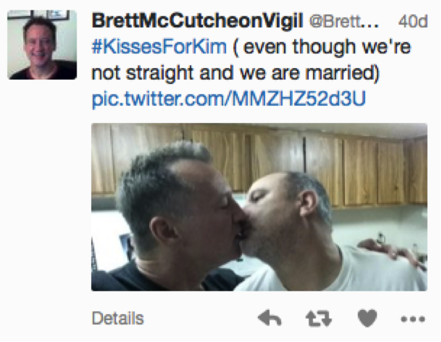Open the more options ellipsis menu
441x342 pixels.
tap(412, 319)
